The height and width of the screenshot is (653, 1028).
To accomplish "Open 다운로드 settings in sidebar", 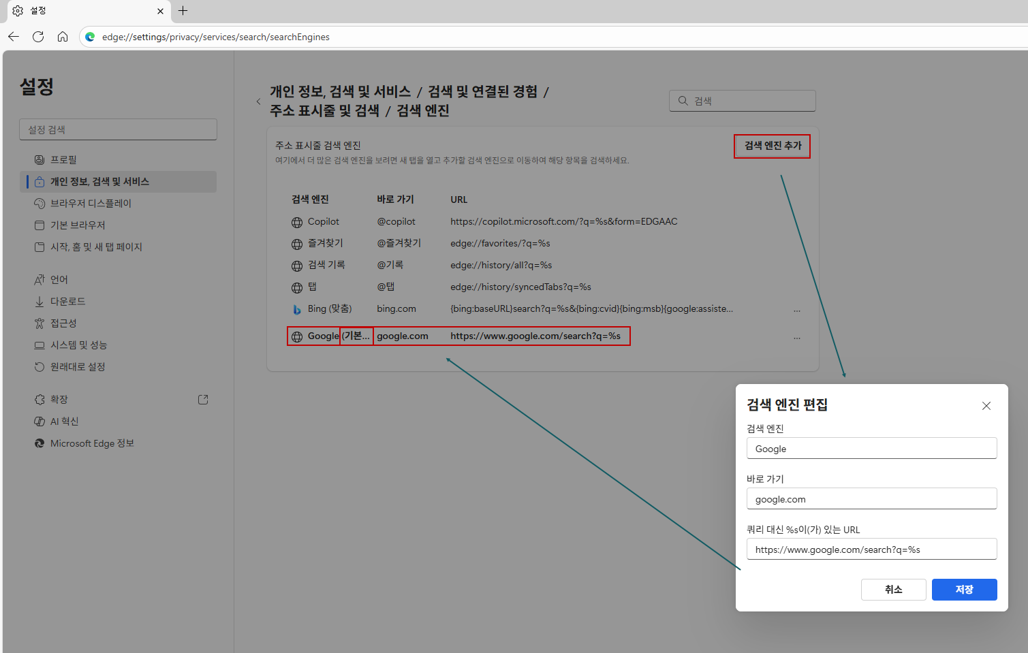I will [x=119, y=301].
